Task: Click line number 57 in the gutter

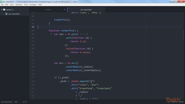Action: pyautogui.click(x=33, y=77)
